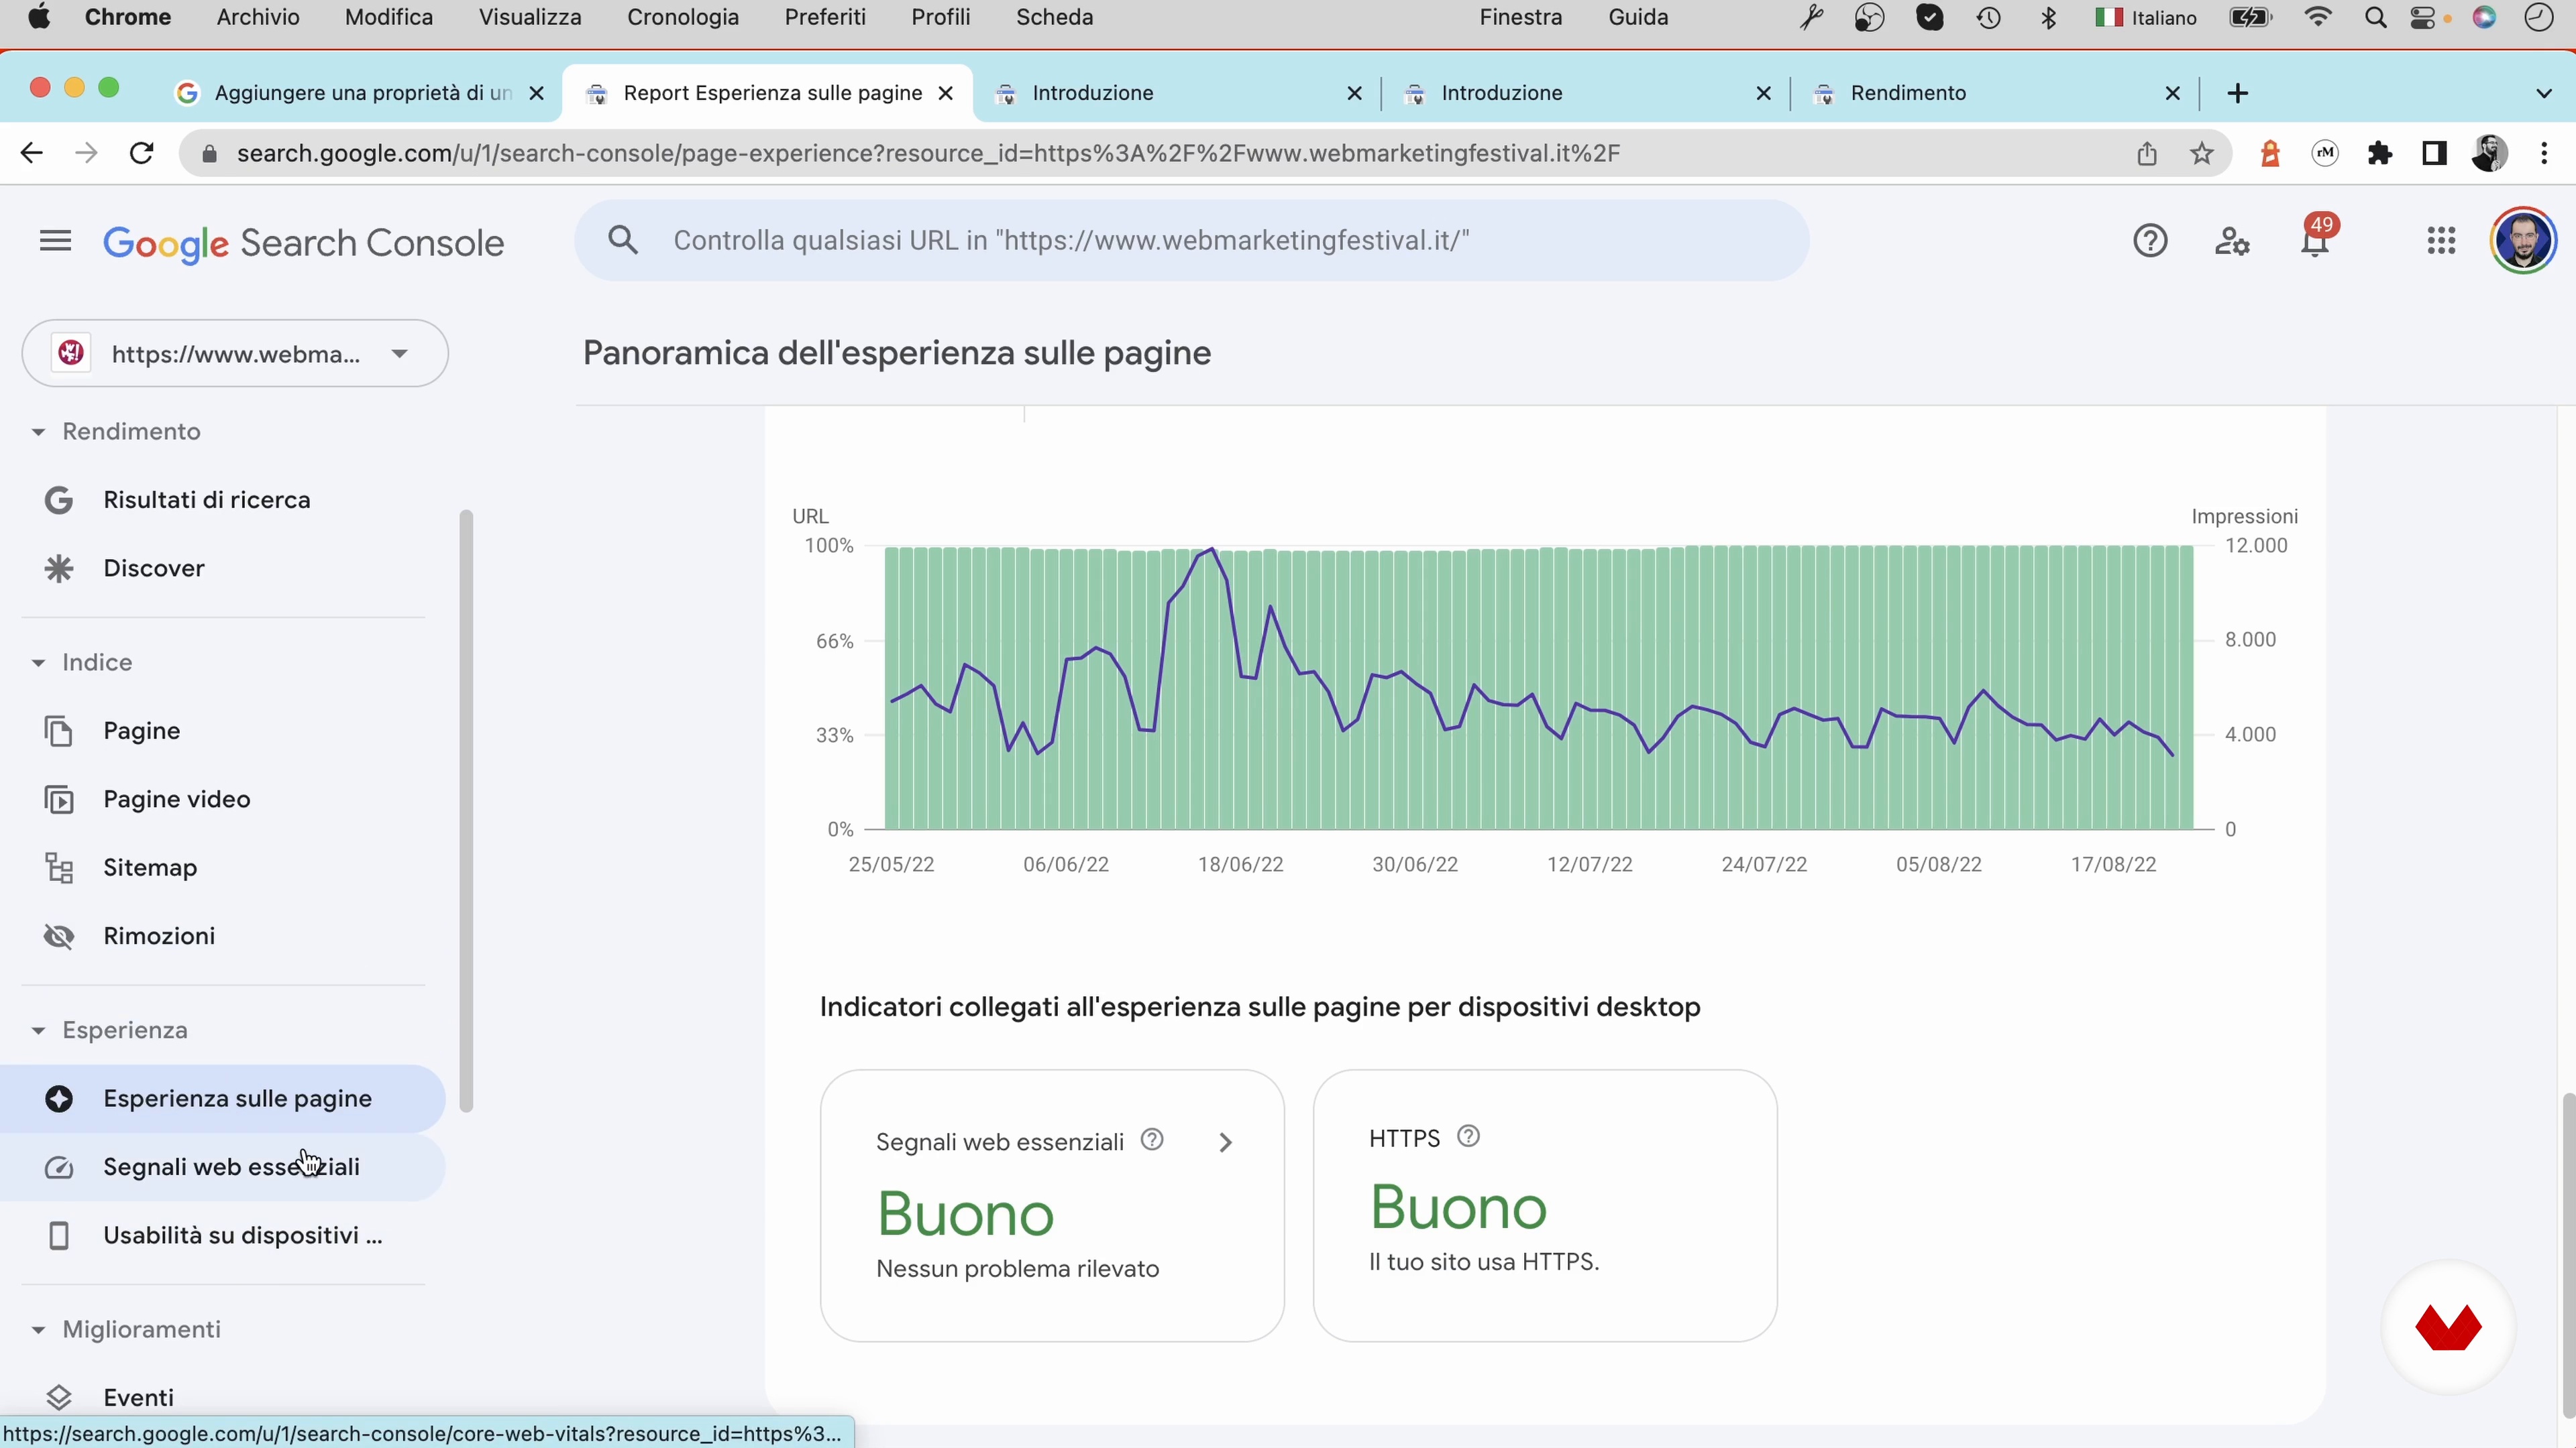Open the tab search dropdown arrow

pyautogui.click(x=2544, y=93)
